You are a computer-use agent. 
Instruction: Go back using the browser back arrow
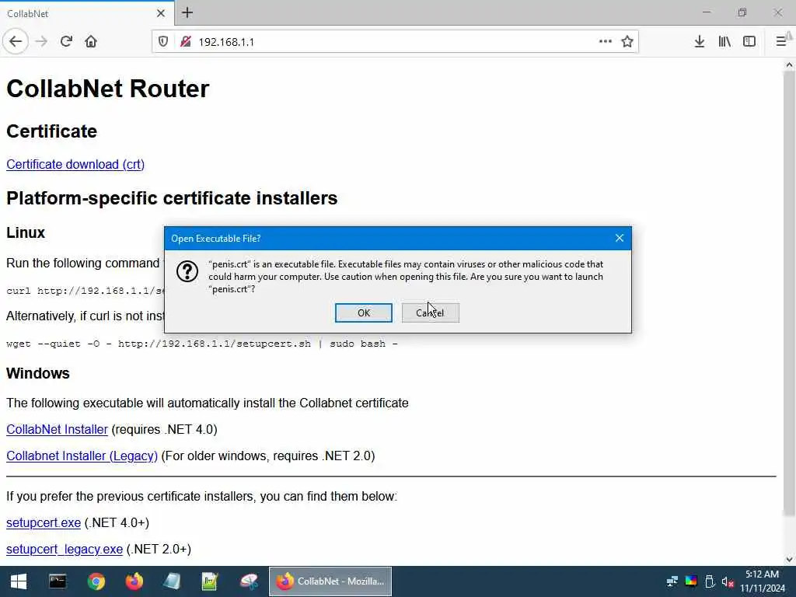coord(16,42)
